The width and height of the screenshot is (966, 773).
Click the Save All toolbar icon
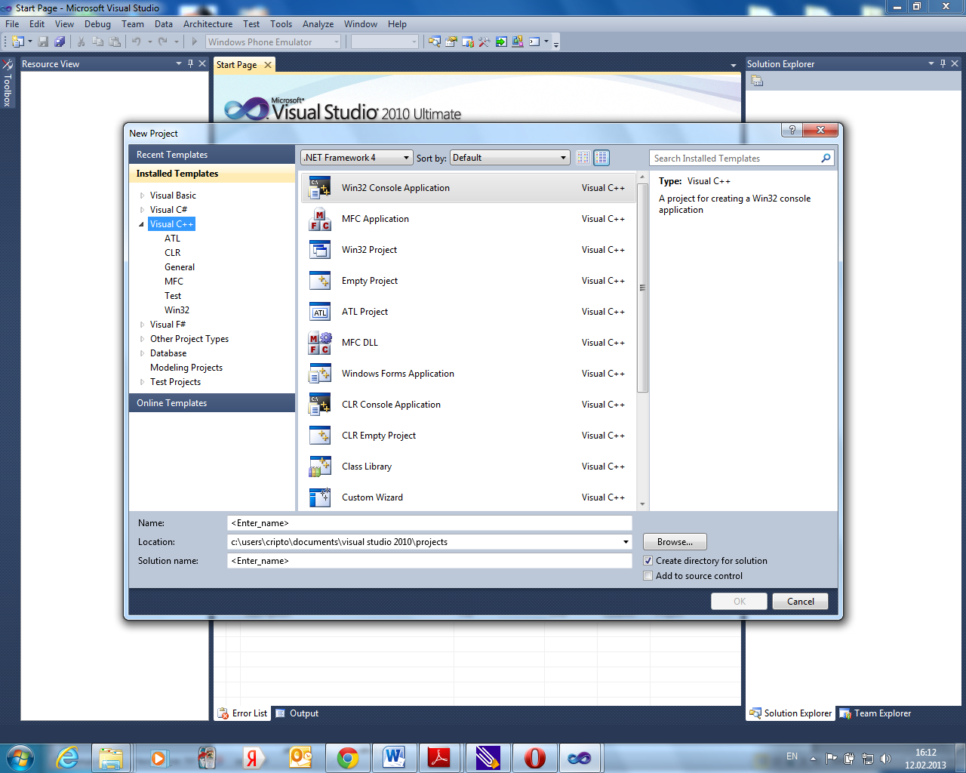tap(60, 42)
